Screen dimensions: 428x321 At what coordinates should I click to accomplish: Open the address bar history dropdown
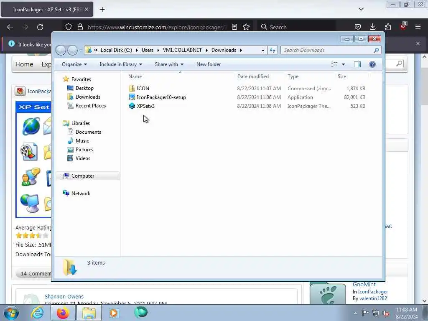point(263,50)
